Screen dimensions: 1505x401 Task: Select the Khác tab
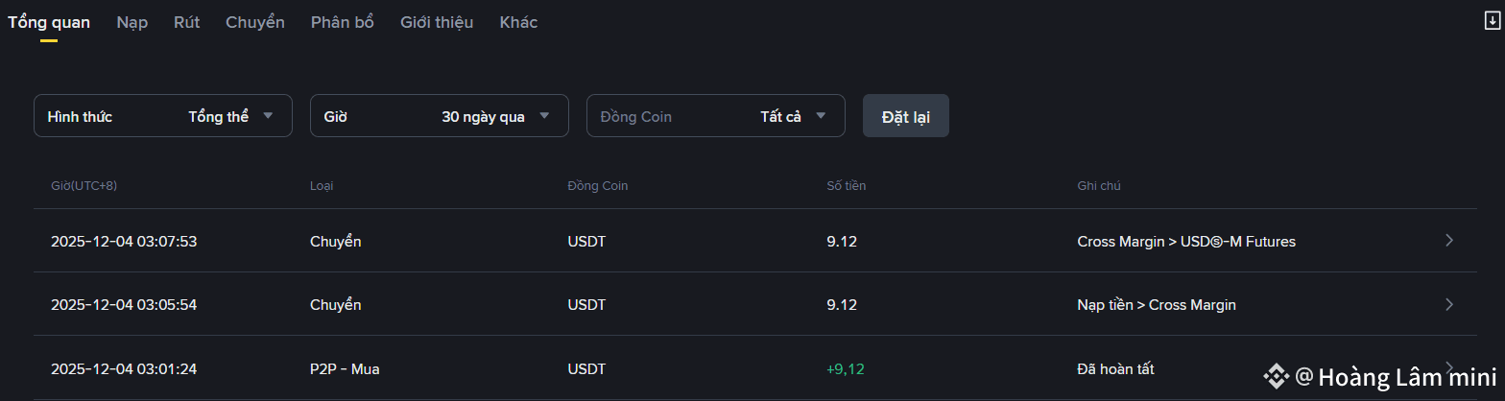coord(518,22)
